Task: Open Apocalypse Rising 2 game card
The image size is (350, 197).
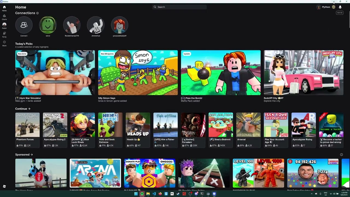Action: tap(55, 130)
